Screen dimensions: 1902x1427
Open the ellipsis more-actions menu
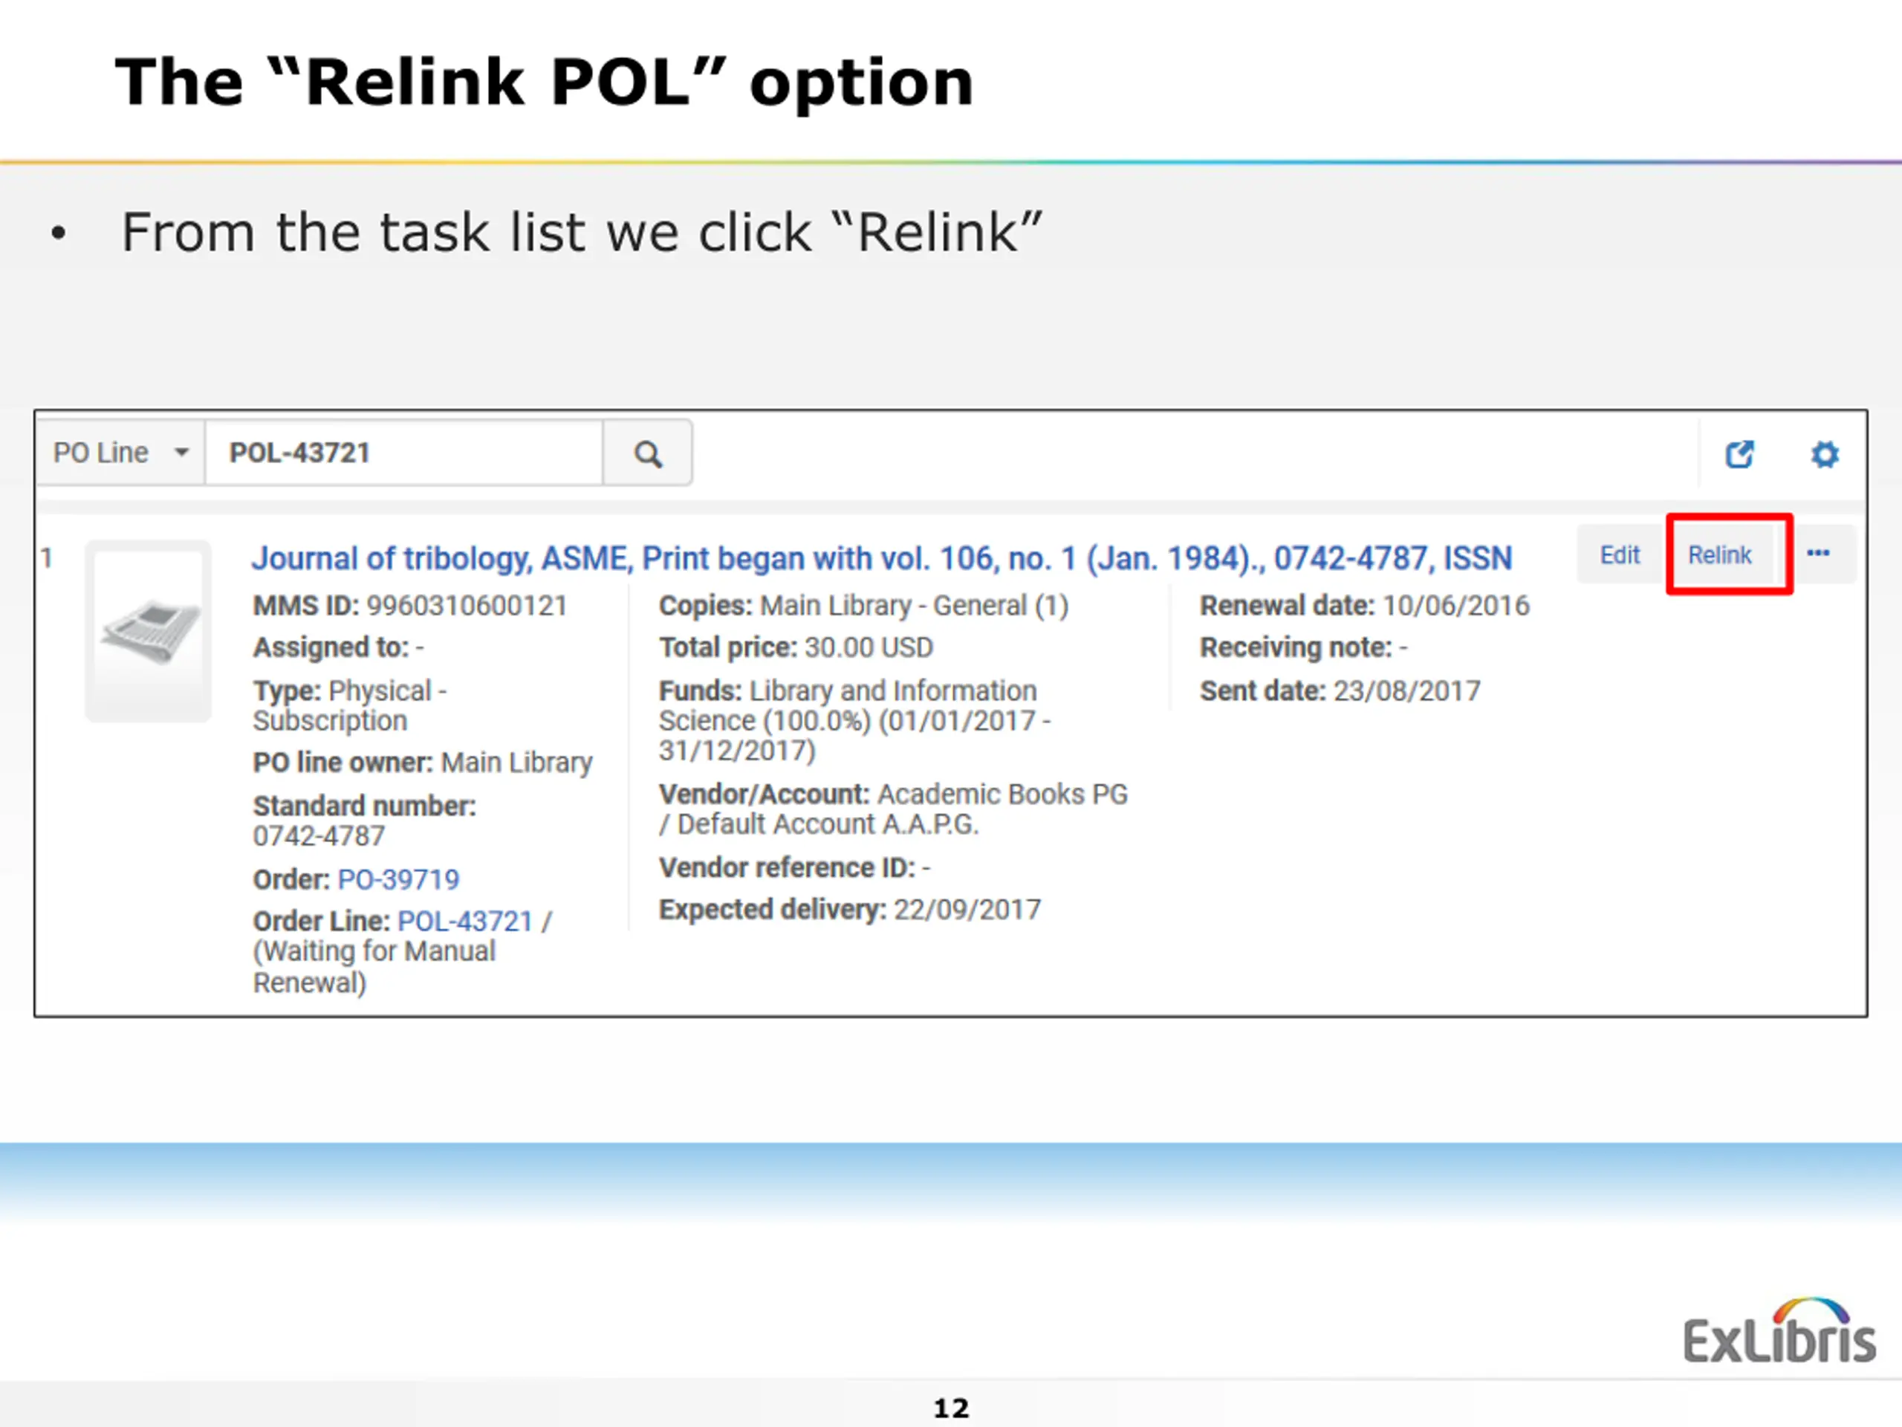(x=1818, y=554)
